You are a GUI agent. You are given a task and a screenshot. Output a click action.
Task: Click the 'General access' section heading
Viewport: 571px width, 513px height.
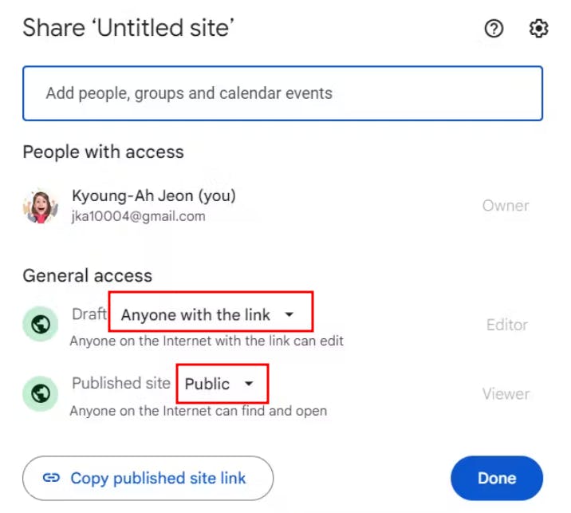(87, 276)
